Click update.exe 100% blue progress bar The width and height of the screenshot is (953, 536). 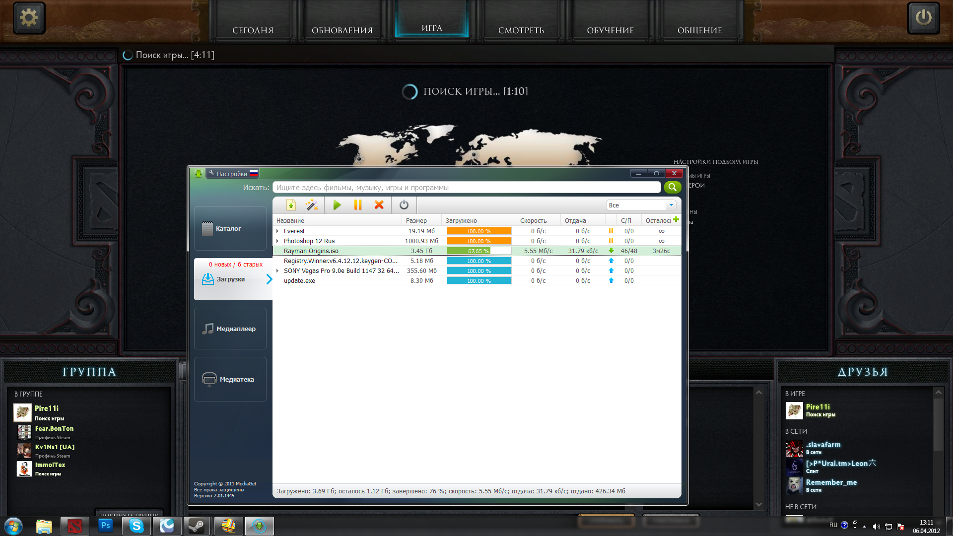pyautogui.click(x=479, y=281)
